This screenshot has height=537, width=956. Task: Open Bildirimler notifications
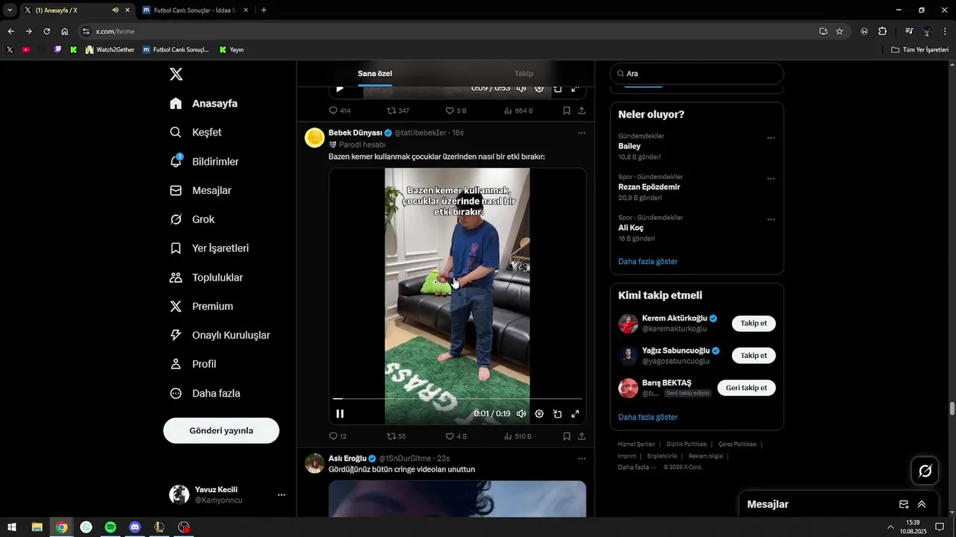tap(204, 161)
